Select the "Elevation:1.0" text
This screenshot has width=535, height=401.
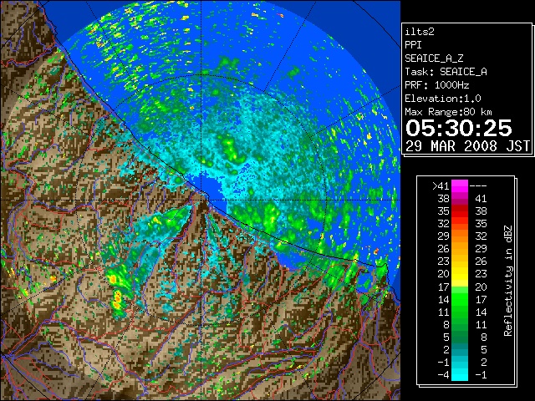443,99
